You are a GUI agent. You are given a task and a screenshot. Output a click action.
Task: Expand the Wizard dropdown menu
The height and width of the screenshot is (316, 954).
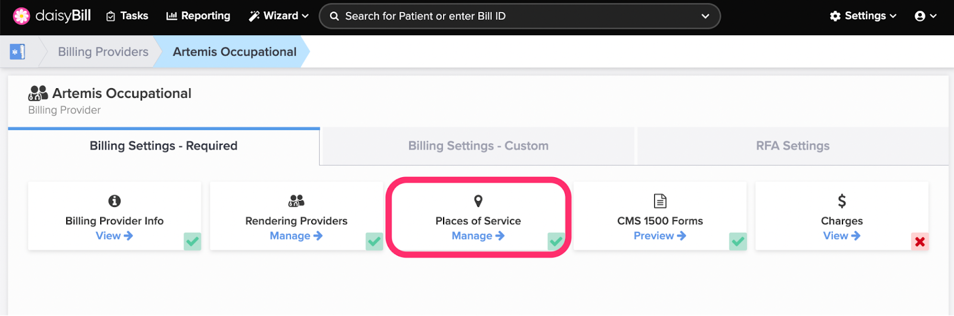tap(278, 16)
